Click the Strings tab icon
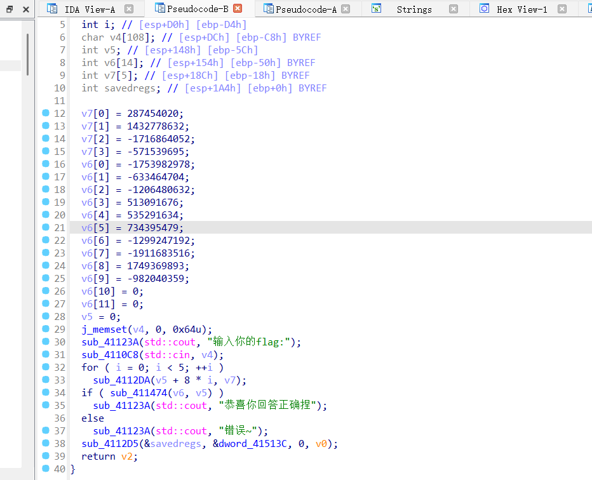The height and width of the screenshot is (480, 592). point(377,8)
